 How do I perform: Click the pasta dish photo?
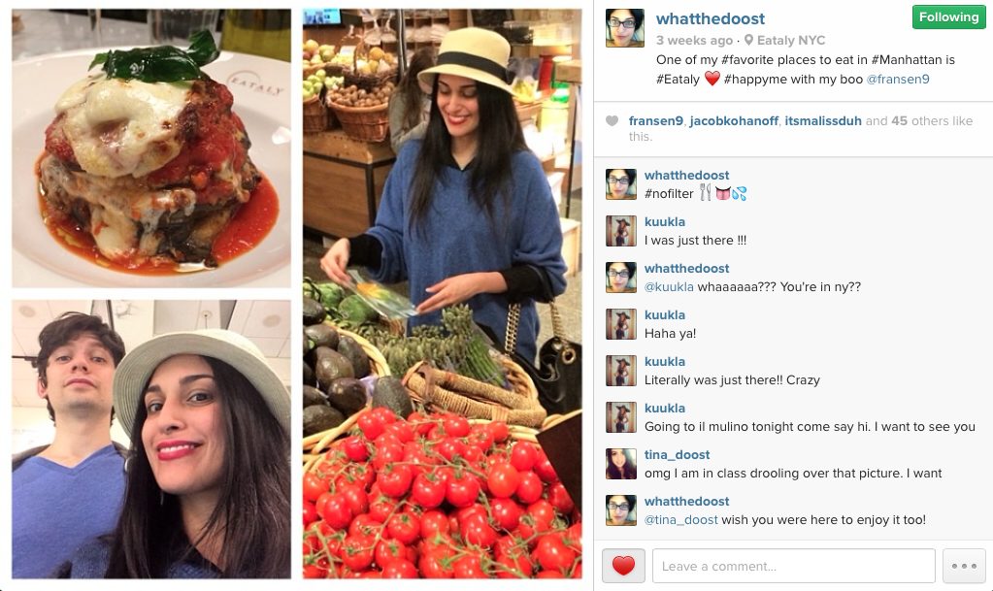(151, 148)
